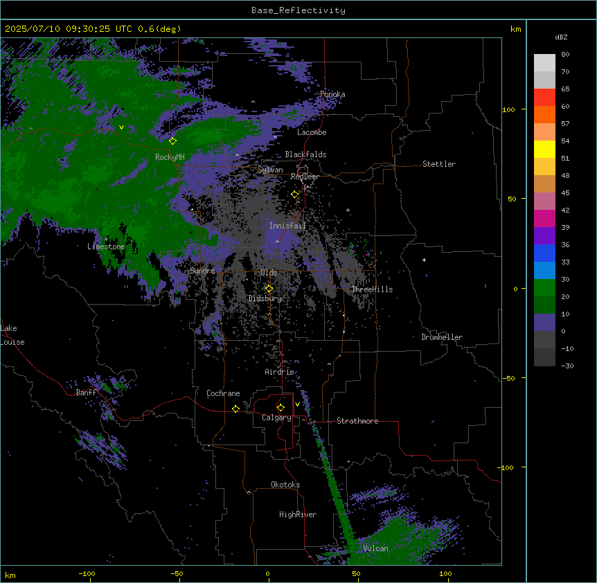Click the ThreeHills city label

tap(372, 289)
